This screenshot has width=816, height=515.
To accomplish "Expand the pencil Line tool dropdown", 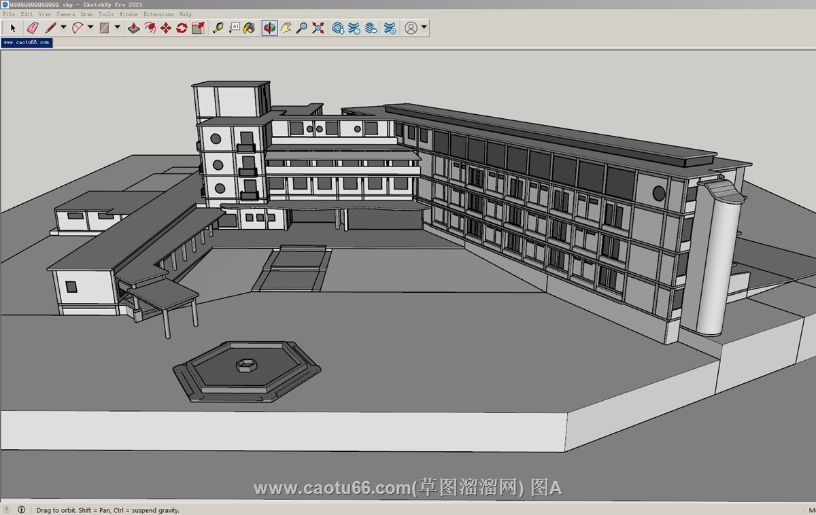I will click(x=63, y=28).
